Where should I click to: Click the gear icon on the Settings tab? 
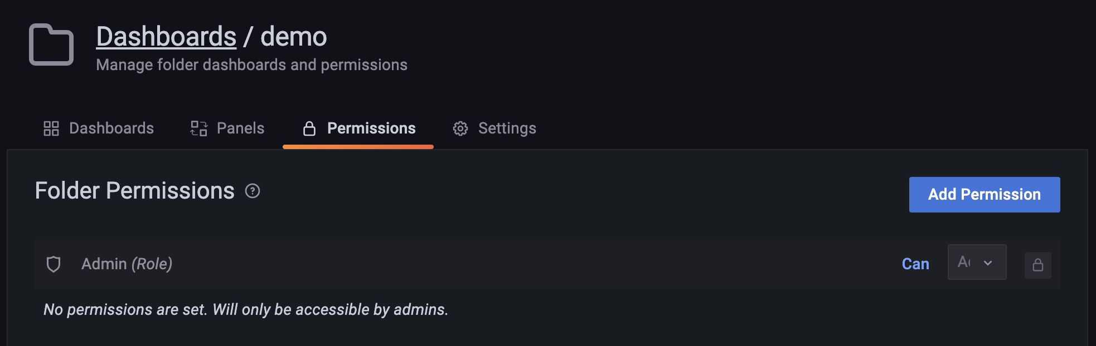460,128
